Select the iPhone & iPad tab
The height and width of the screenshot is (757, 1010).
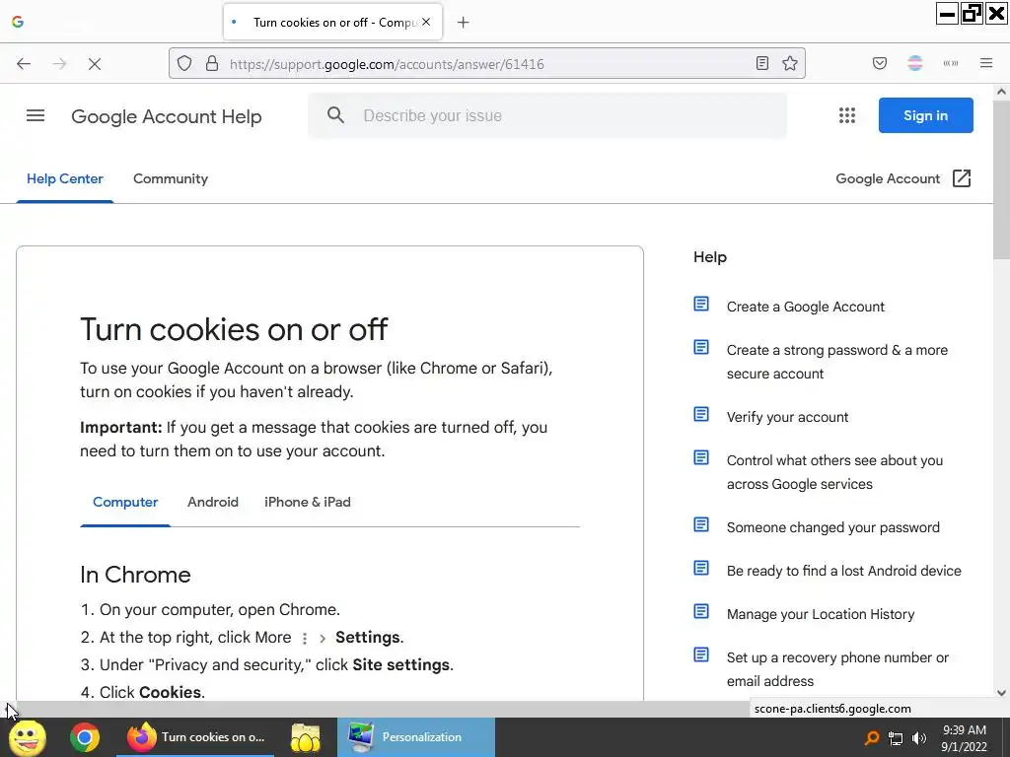(308, 502)
